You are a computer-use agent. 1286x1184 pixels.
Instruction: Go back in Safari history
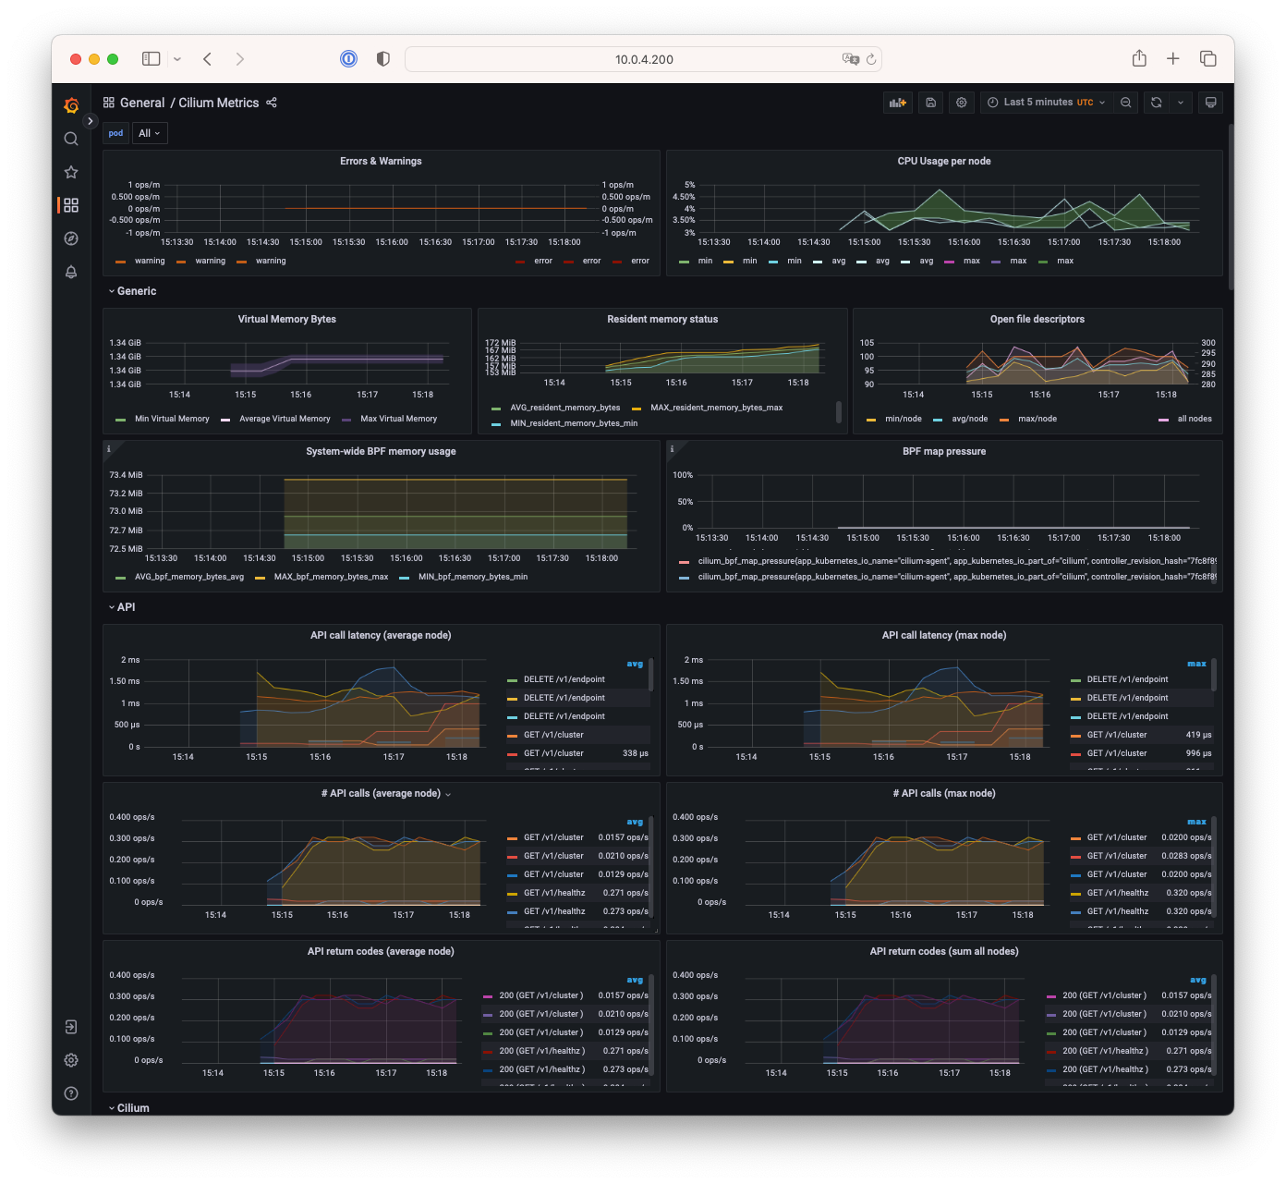tap(208, 59)
